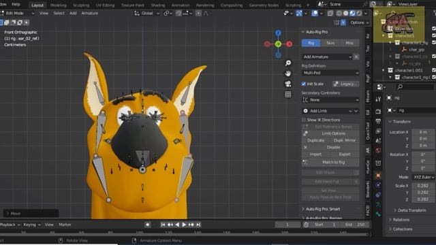Open the Global transform orientation dropdown
Screen dimensions: 436x245
(147, 13)
